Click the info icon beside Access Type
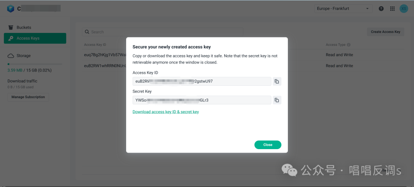 [x=348, y=45]
